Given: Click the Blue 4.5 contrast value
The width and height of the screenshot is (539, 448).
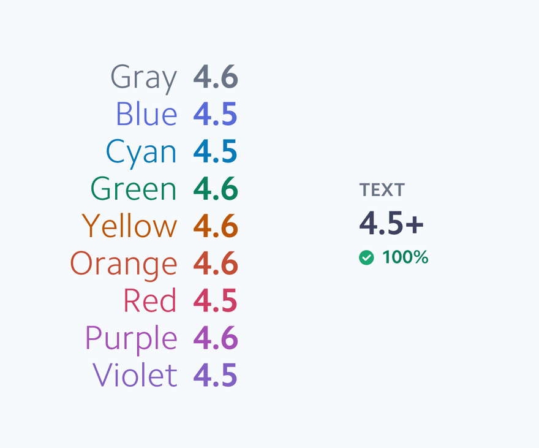Looking at the screenshot, I should 215,114.
